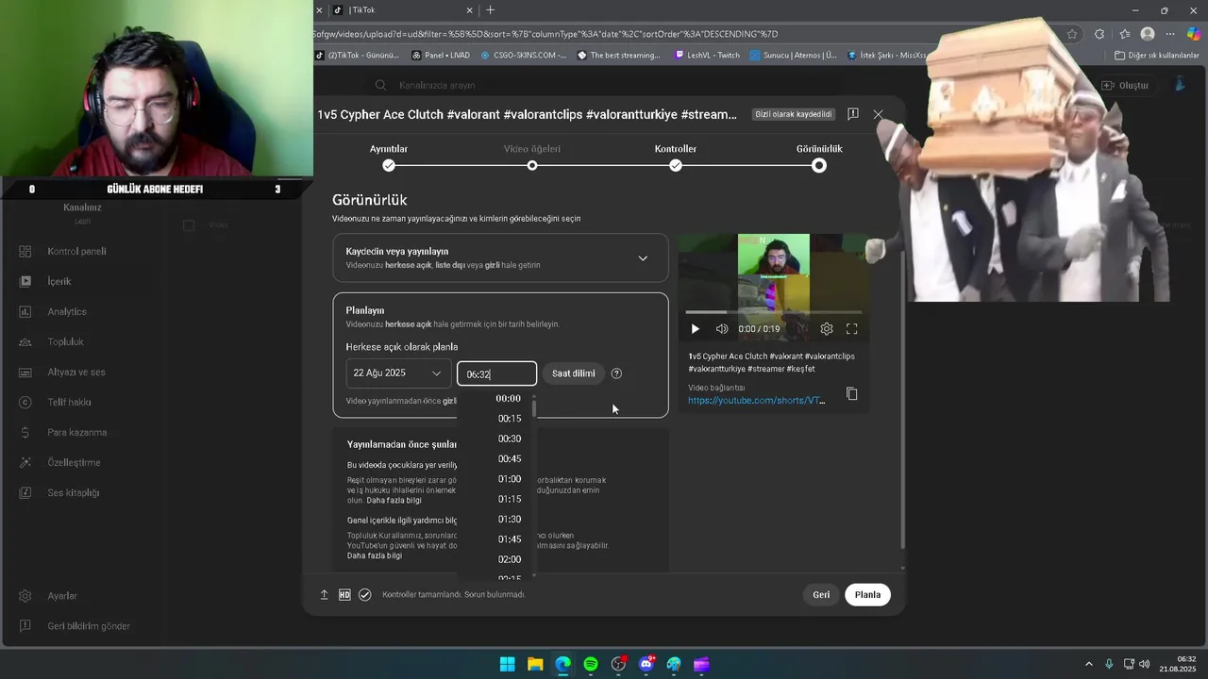The height and width of the screenshot is (679, 1208).
Task: Click the 06:32 time input field
Action: (496, 374)
